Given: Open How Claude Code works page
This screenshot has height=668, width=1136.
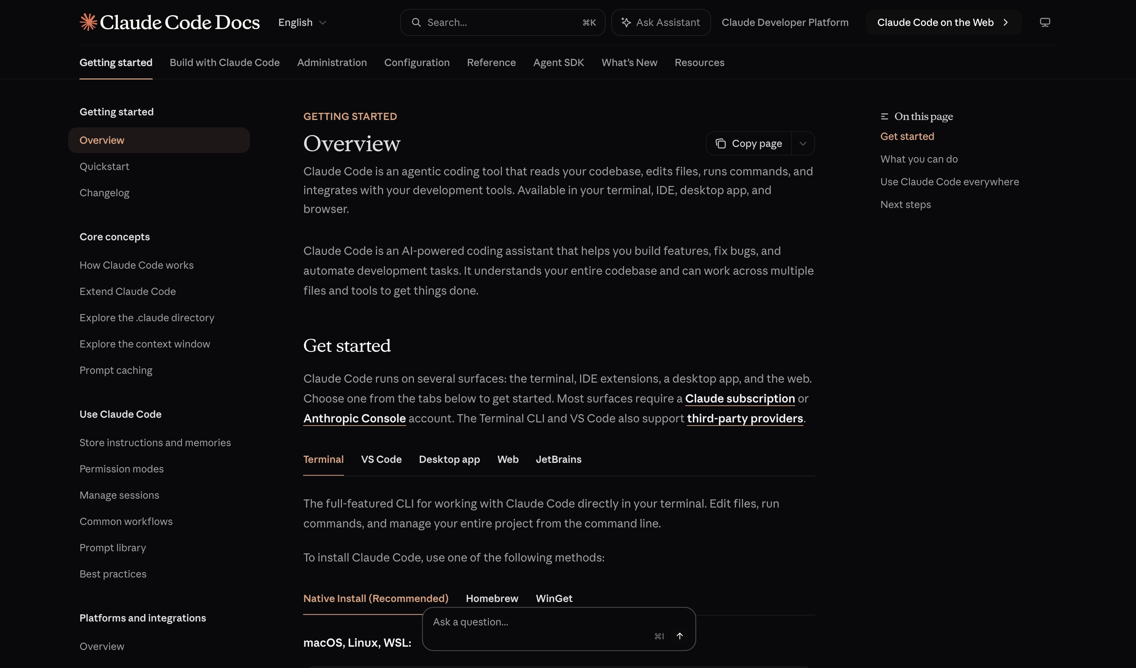Looking at the screenshot, I should (x=136, y=265).
